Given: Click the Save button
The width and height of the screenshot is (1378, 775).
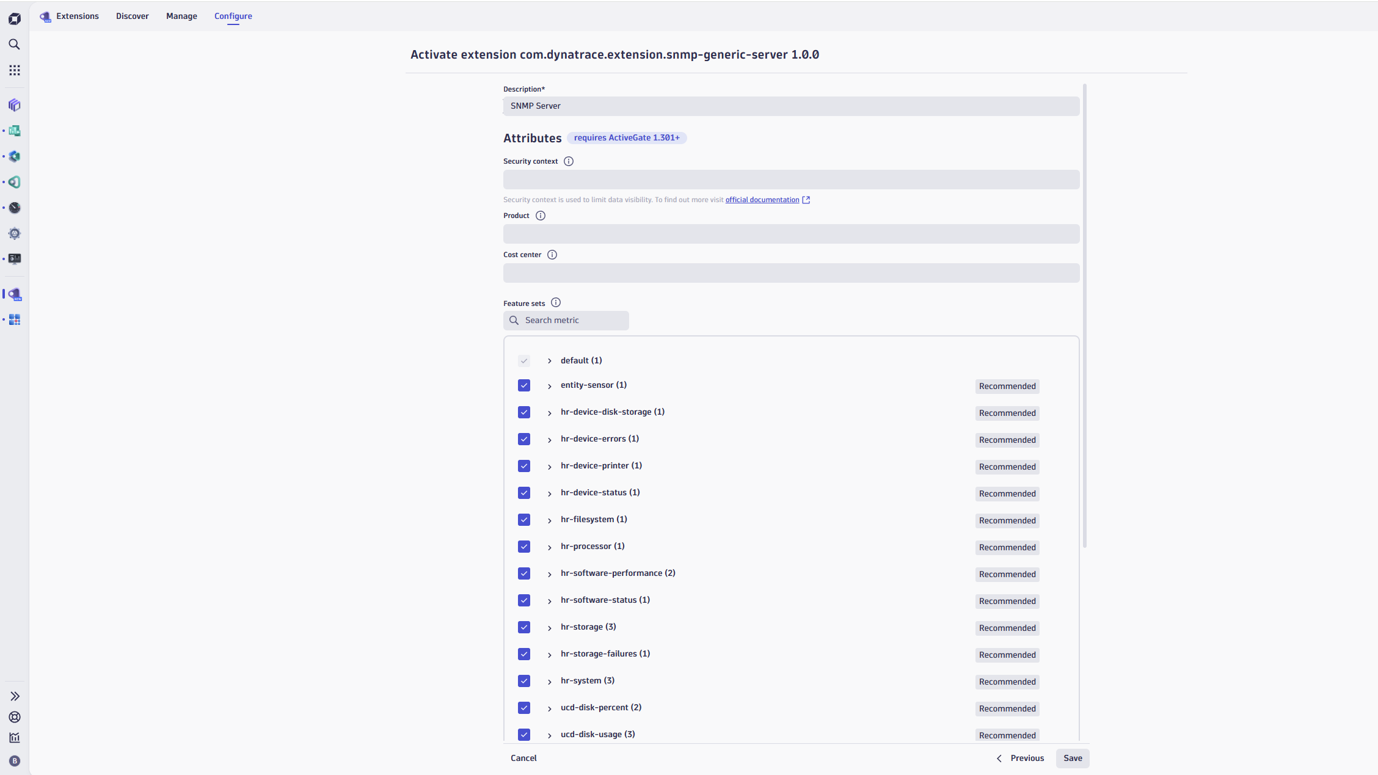Looking at the screenshot, I should [1073, 758].
